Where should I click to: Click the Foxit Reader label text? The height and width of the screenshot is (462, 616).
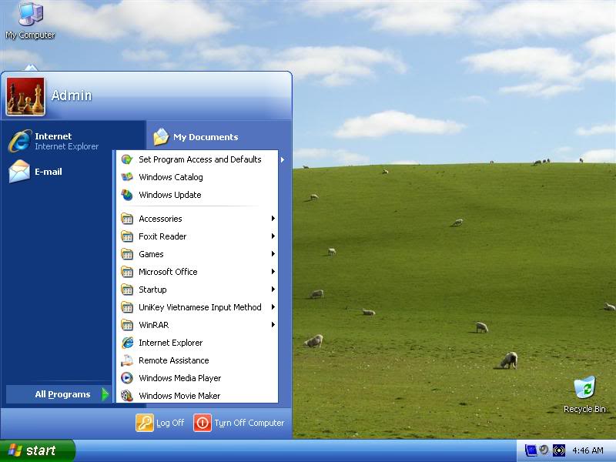tap(162, 236)
